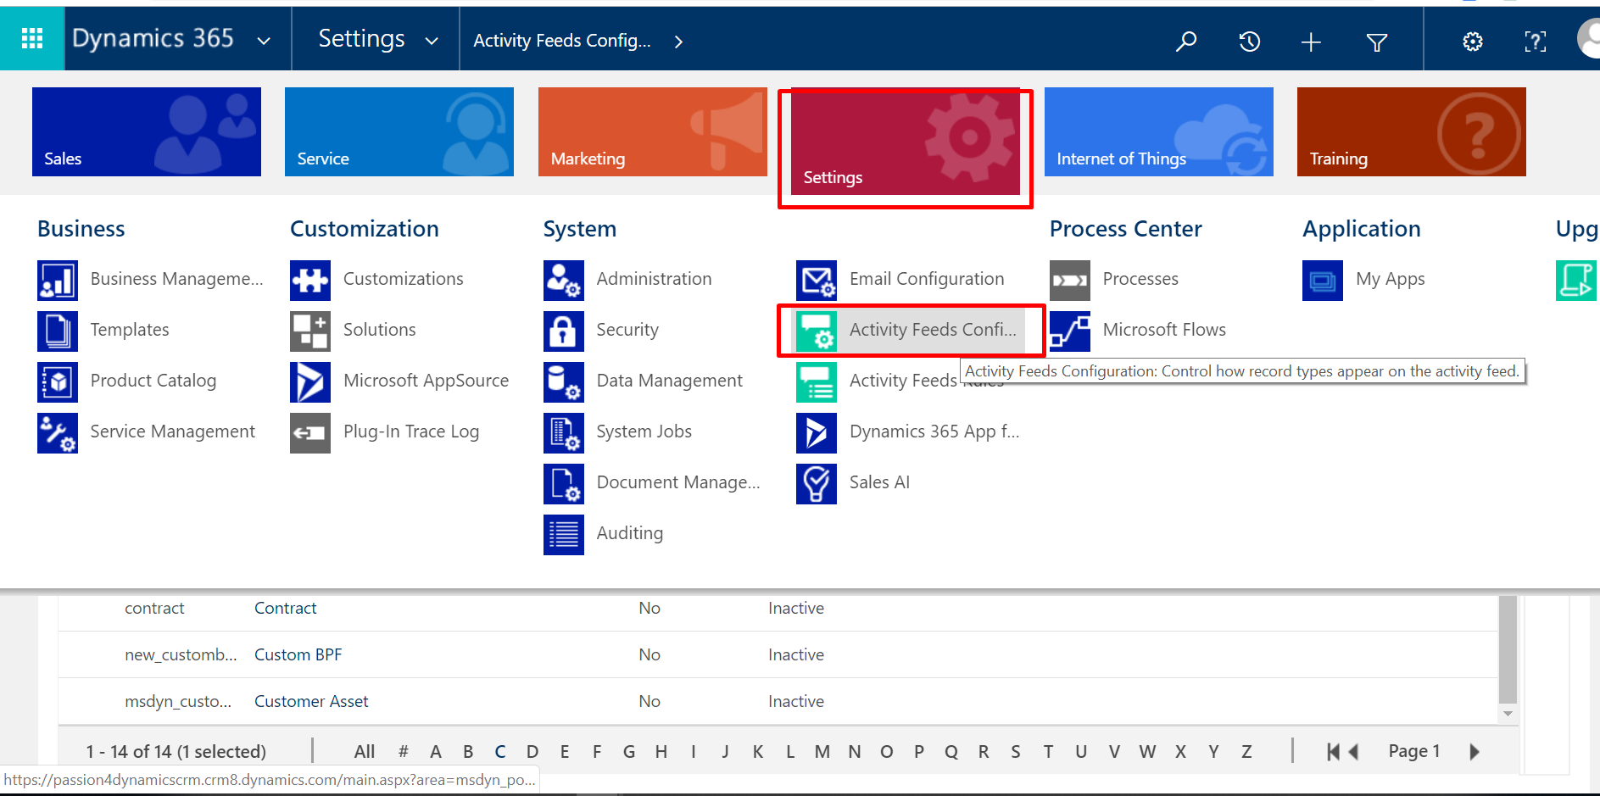Open recently viewed items history icon
This screenshot has height=796, width=1600.
[x=1249, y=41]
